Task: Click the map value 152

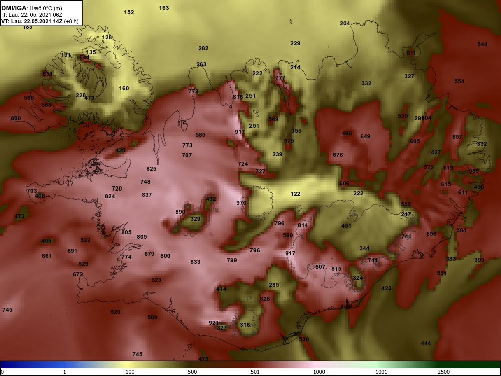Action: click(129, 12)
